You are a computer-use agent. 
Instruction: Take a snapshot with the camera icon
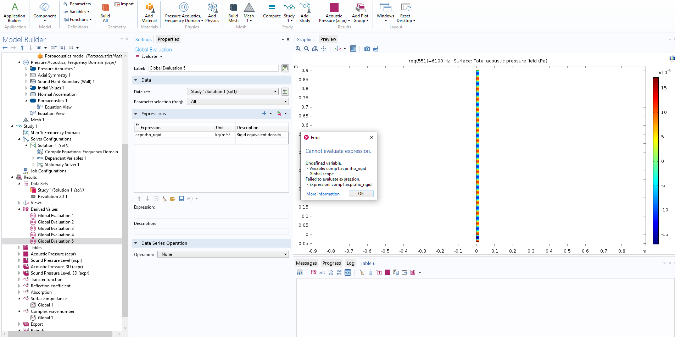(367, 49)
